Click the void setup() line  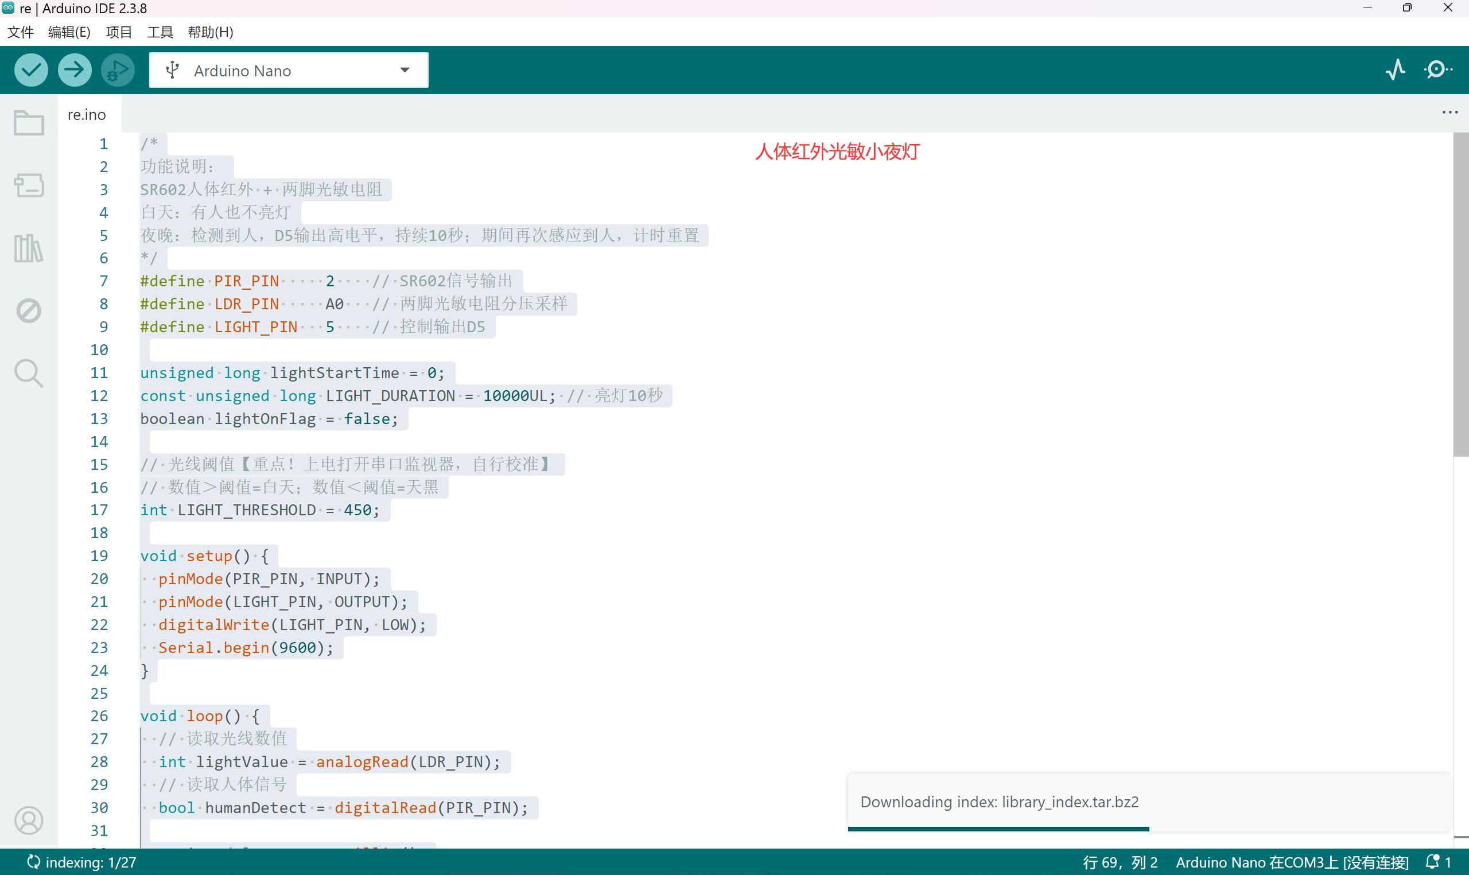point(204,557)
